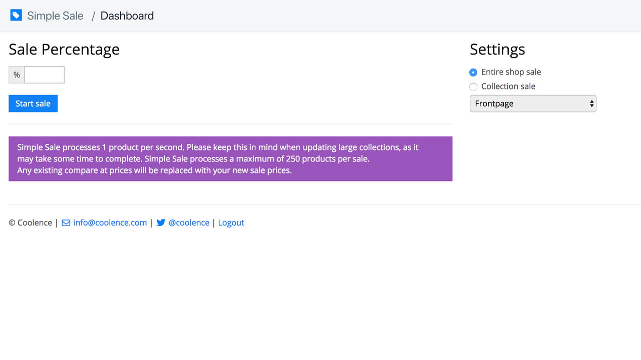Click the arrows on the Frontpage select box
Screen dimensions: 641x360
[592, 103]
